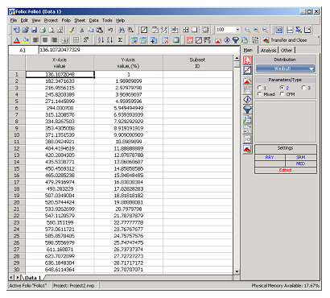Click the Plot icon in side panel

(x=247, y=70)
